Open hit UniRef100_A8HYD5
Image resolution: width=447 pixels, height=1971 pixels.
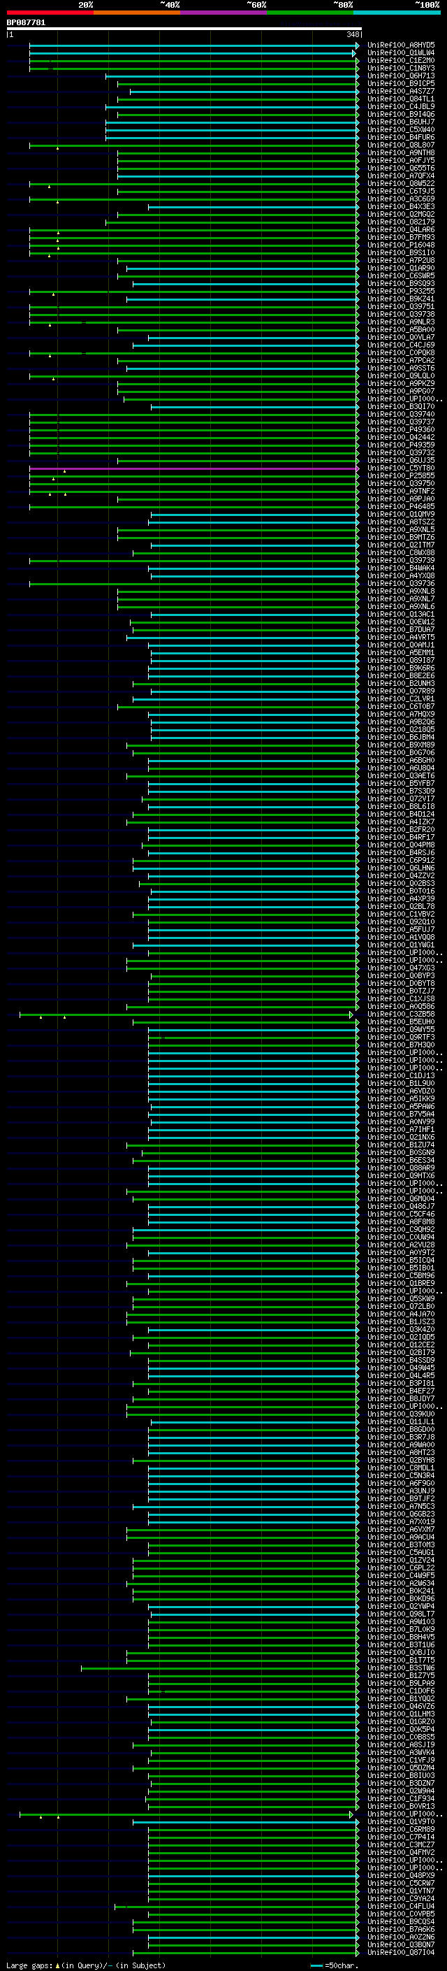pos(401,45)
